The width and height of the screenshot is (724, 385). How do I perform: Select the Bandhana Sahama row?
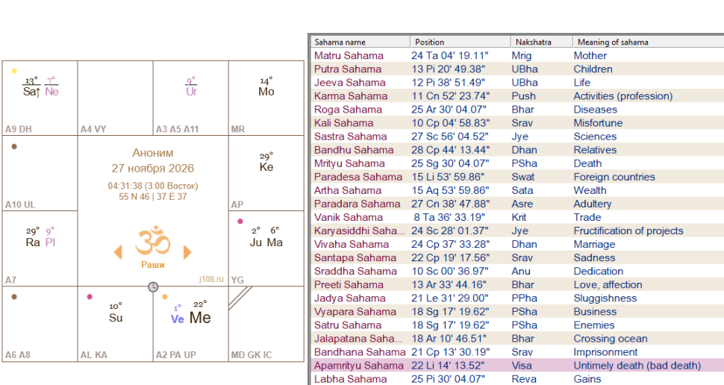point(517,351)
